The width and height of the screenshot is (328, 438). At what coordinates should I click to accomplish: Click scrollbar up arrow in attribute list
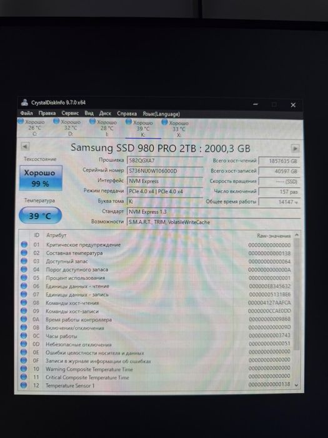(297, 235)
